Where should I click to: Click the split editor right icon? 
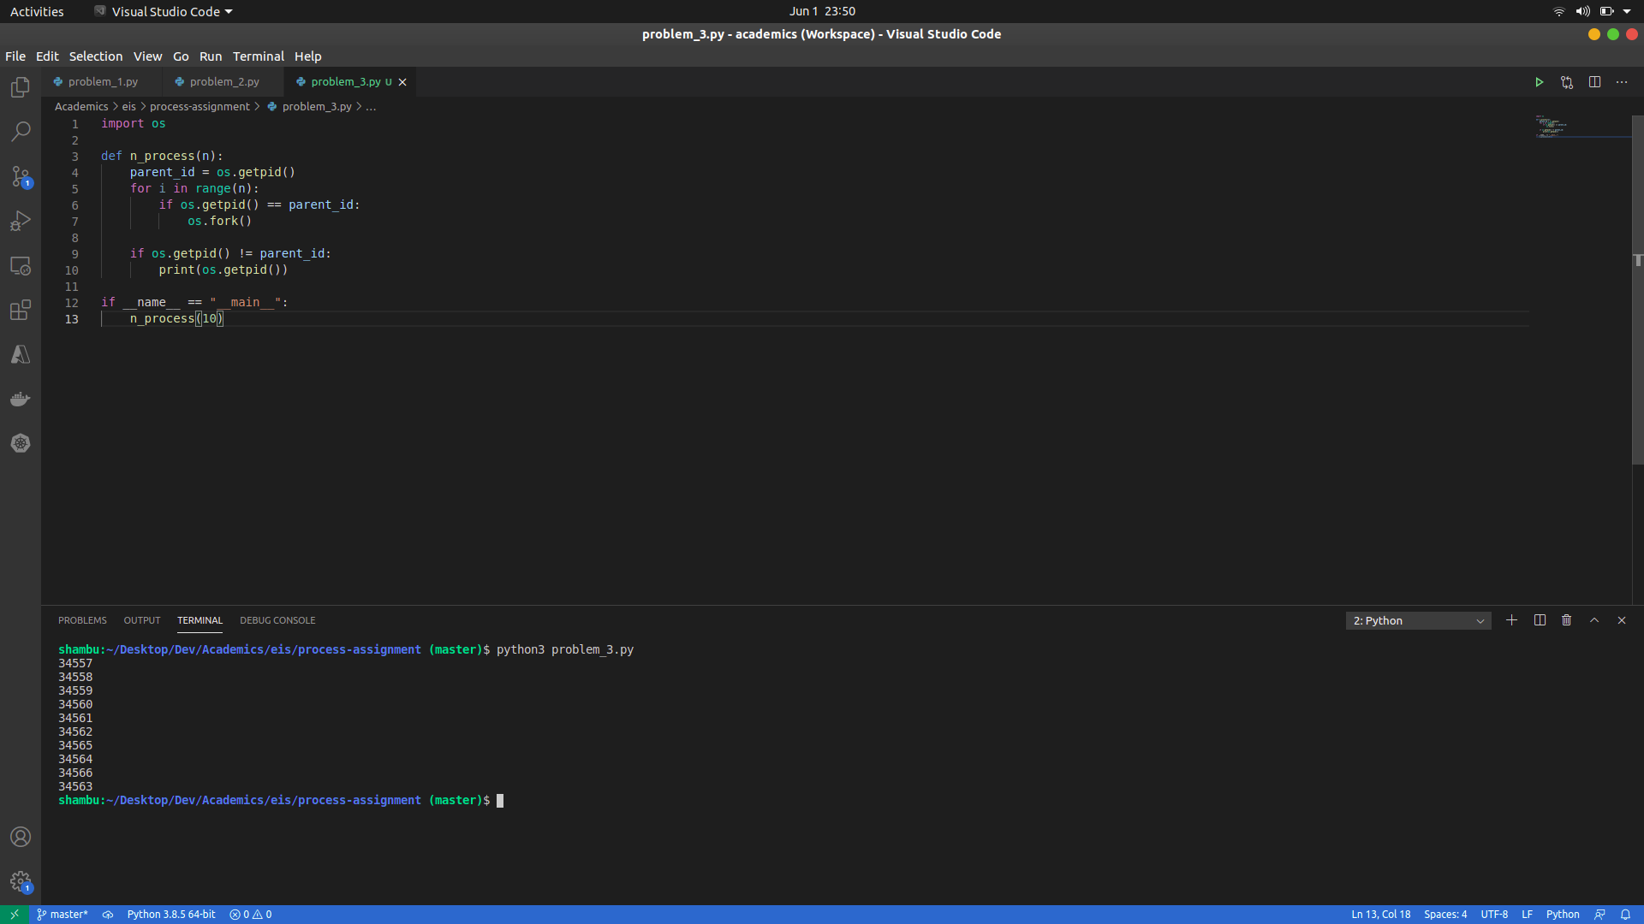coord(1594,82)
